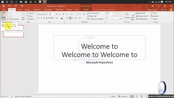
Task: Decrease font size with the smaller A button
Action: 60,14
